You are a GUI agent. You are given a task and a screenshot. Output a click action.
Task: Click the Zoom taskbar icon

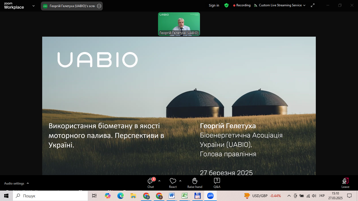coord(210,196)
